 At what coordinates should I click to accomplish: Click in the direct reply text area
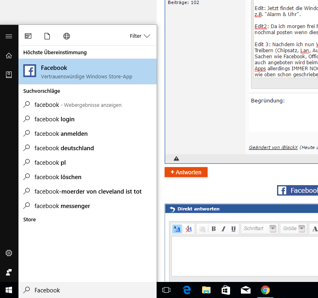point(245,256)
